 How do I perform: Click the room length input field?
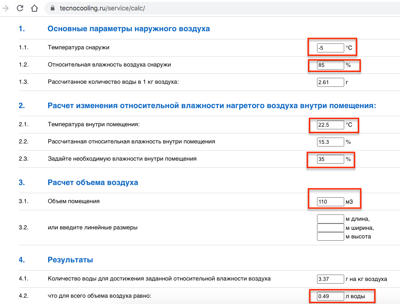(x=330, y=219)
